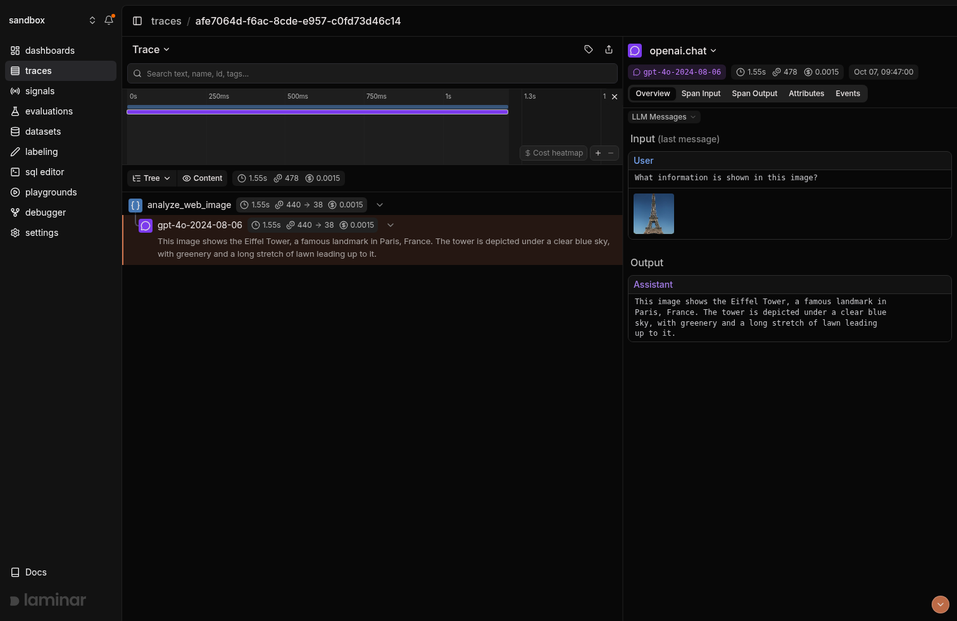Click the tag icon in Trace header
Screen dimensions: 957x621
click(x=589, y=49)
